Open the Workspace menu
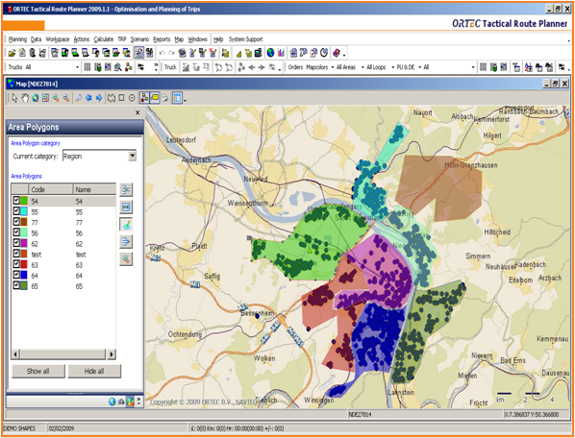The height and width of the screenshot is (438, 575). pos(57,39)
